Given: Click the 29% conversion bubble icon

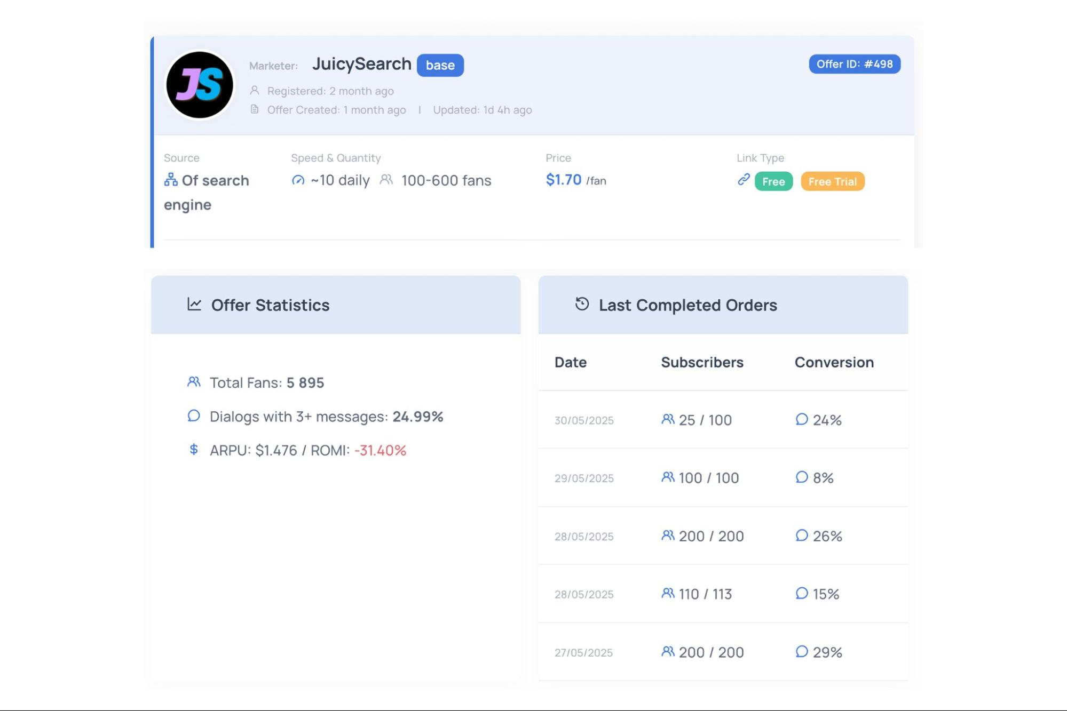Looking at the screenshot, I should pyautogui.click(x=801, y=651).
